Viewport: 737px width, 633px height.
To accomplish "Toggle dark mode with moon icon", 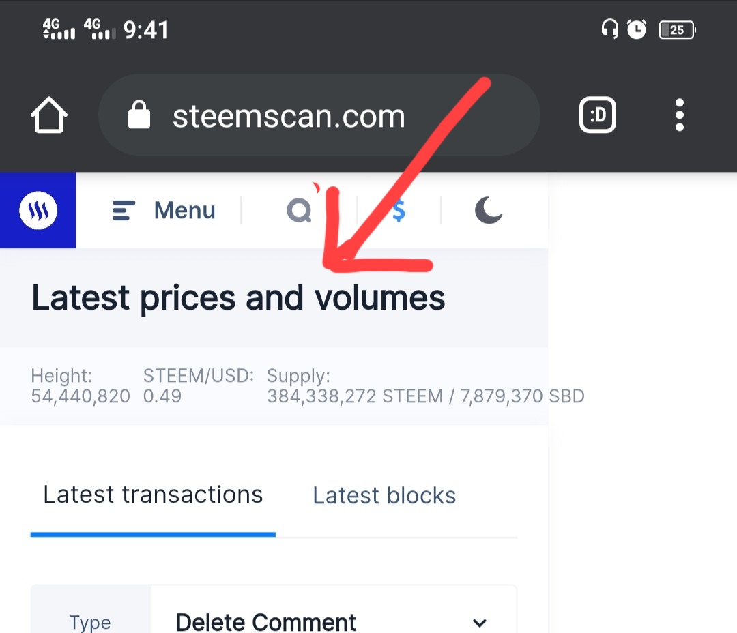I will 489,209.
